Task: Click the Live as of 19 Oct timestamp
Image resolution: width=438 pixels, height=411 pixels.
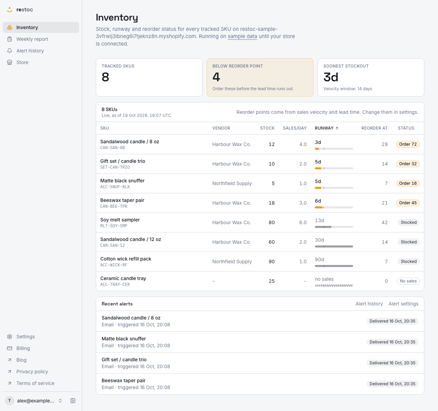Action: coord(136,116)
